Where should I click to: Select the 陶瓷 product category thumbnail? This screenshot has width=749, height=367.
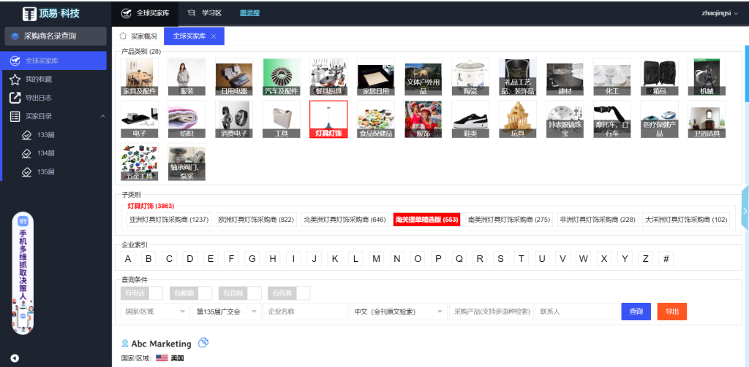coord(470,77)
